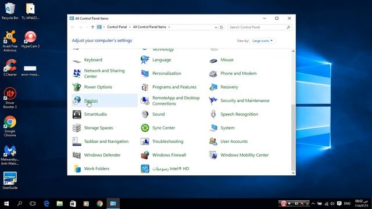The image size is (372, 209).
Task: Open RemoteApp and Desktop Connections icon
Action: pos(145,100)
